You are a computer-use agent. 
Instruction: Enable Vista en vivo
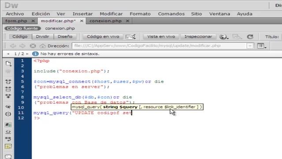161,37
